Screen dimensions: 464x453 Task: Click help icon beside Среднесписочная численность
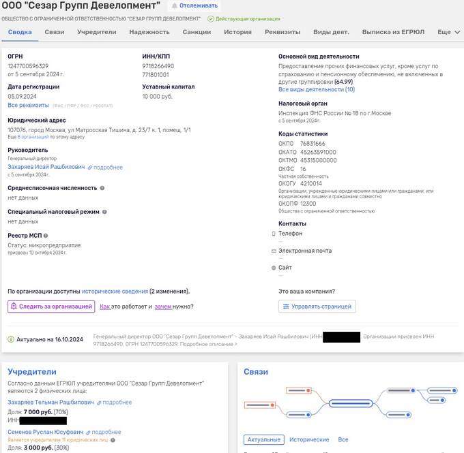102,188
